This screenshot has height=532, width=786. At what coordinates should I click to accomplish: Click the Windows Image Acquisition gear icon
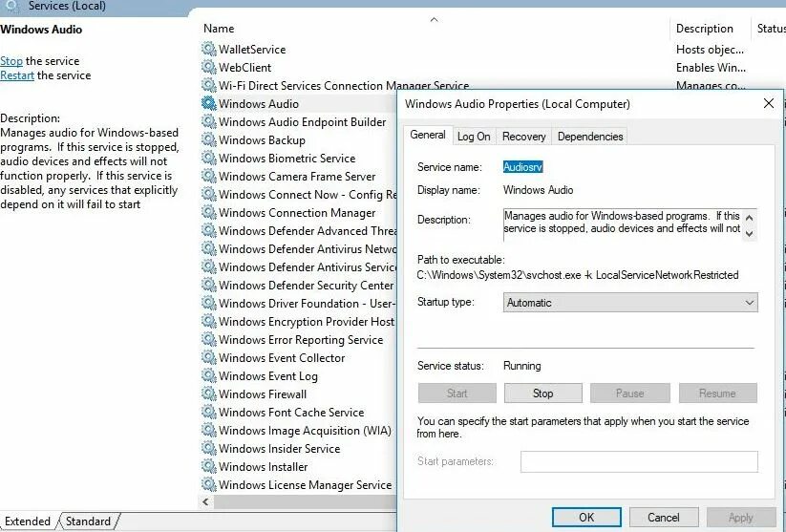(x=208, y=430)
